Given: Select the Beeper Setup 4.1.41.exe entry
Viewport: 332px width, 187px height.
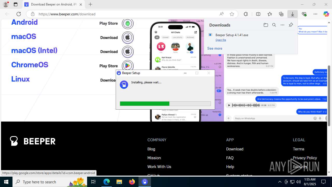Looking at the screenshot, I should coord(232,35).
